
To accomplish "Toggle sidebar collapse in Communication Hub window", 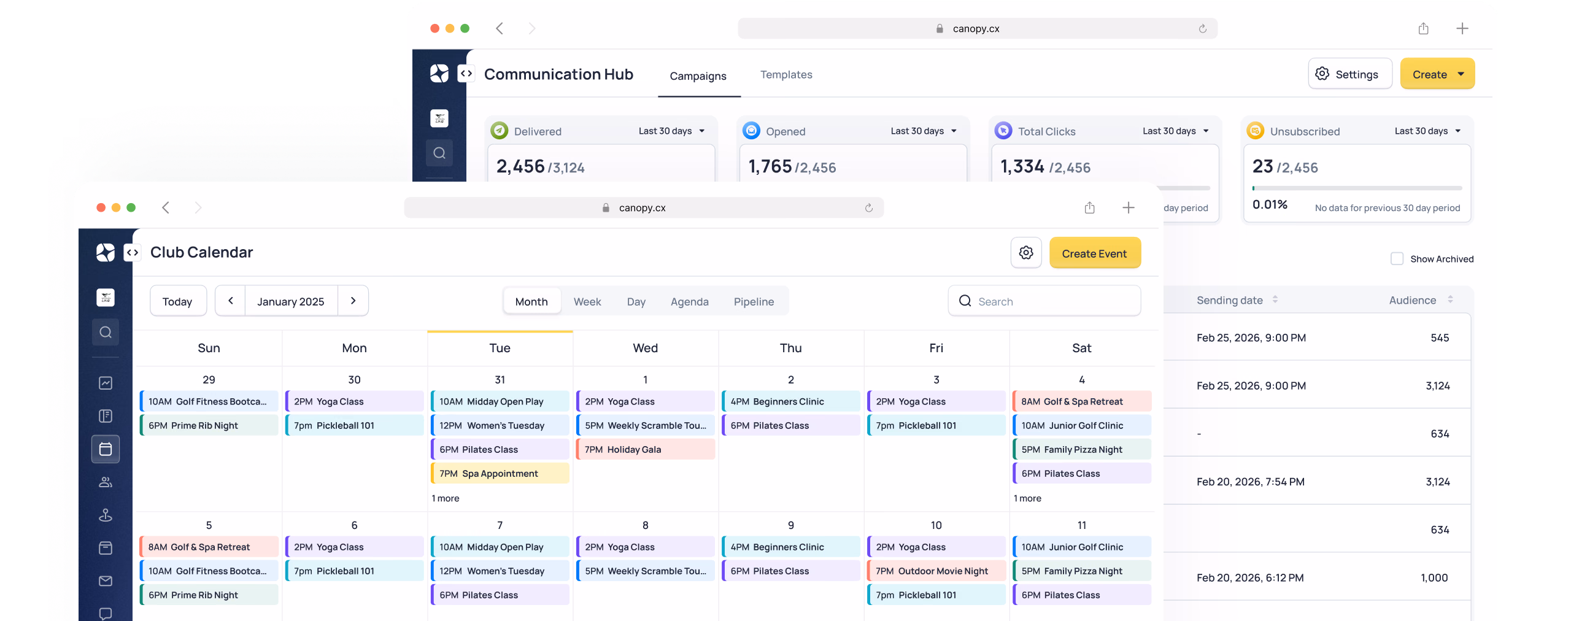I will tap(466, 74).
